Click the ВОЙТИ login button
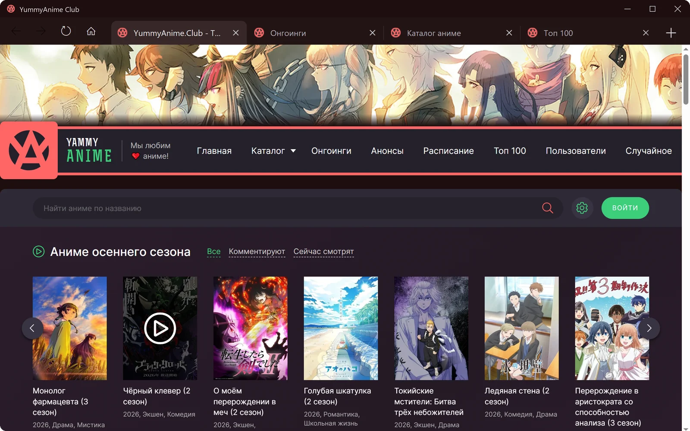Screen dimensions: 690x431 (625, 208)
